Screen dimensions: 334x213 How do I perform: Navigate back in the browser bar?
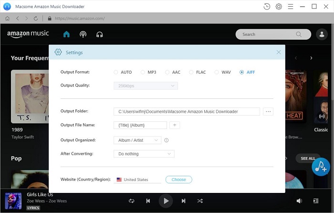tap(18, 19)
